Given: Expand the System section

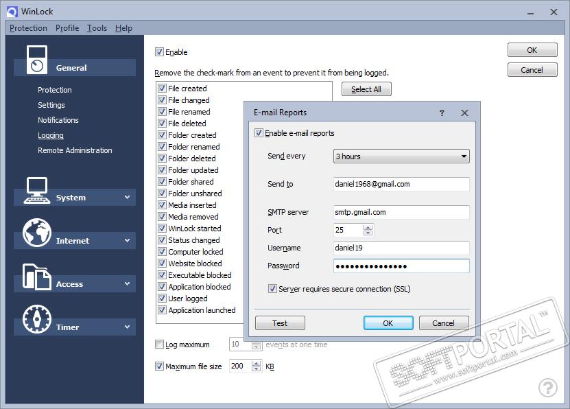Looking at the screenshot, I should (x=127, y=198).
